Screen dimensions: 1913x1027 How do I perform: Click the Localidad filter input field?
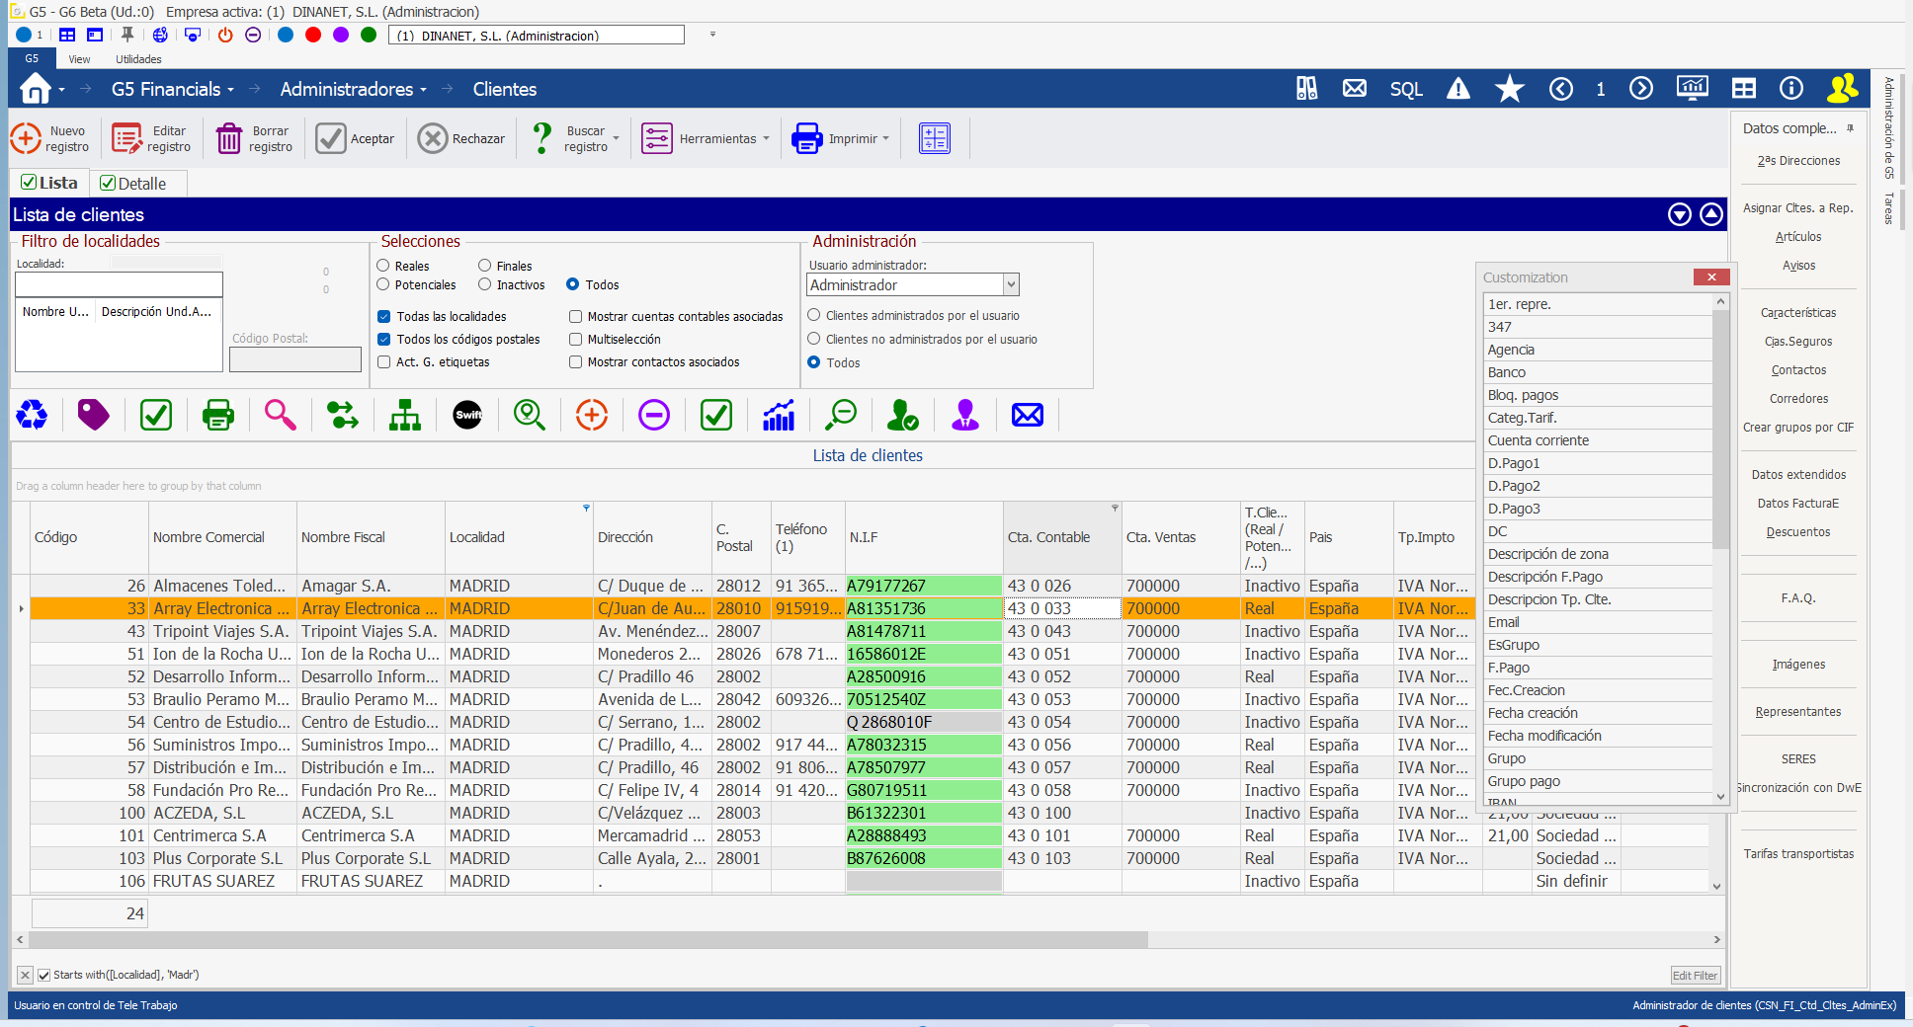coord(119,285)
